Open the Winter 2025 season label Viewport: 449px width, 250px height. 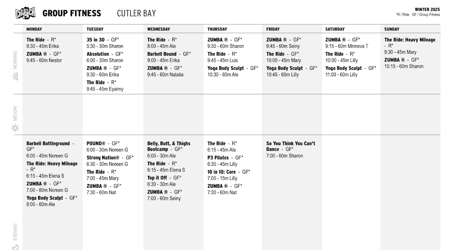click(x=427, y=9)
